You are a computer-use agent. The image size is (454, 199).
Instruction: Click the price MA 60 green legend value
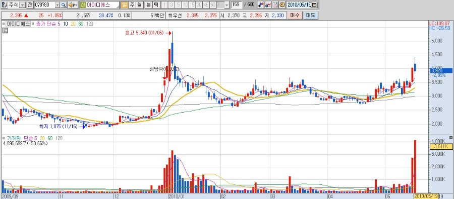click(x=81, y=24)
